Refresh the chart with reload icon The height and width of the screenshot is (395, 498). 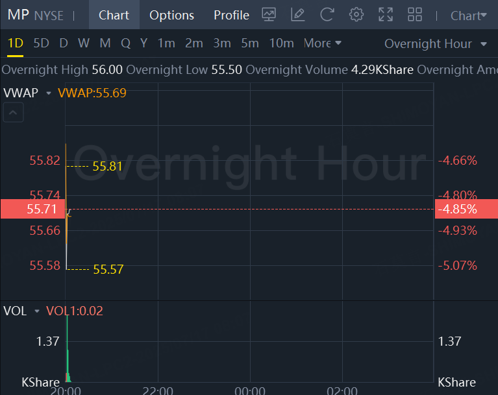327,14
